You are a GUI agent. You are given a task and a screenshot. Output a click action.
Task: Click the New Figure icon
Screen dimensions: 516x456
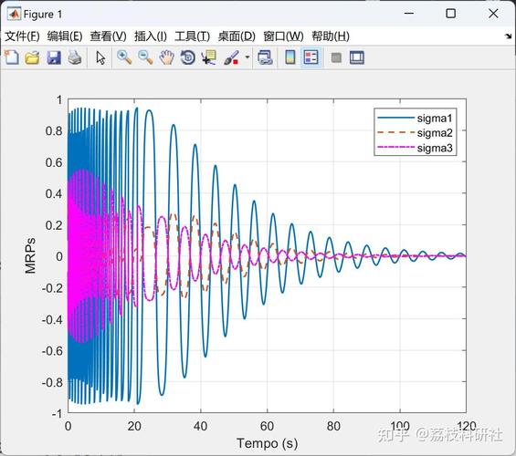[12, 57]
